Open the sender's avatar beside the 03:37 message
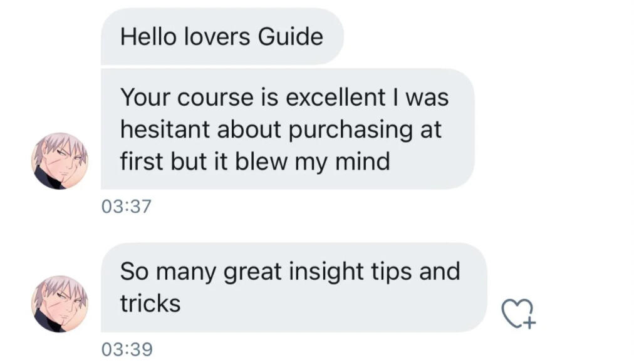 [x=60, y=161]
